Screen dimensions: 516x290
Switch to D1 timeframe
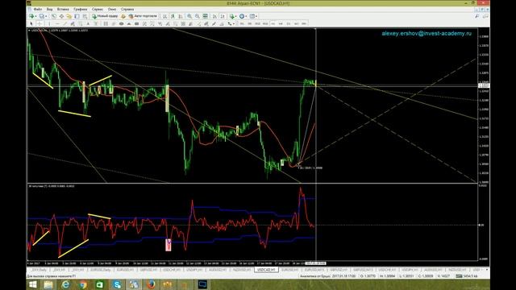coord(289,23)
